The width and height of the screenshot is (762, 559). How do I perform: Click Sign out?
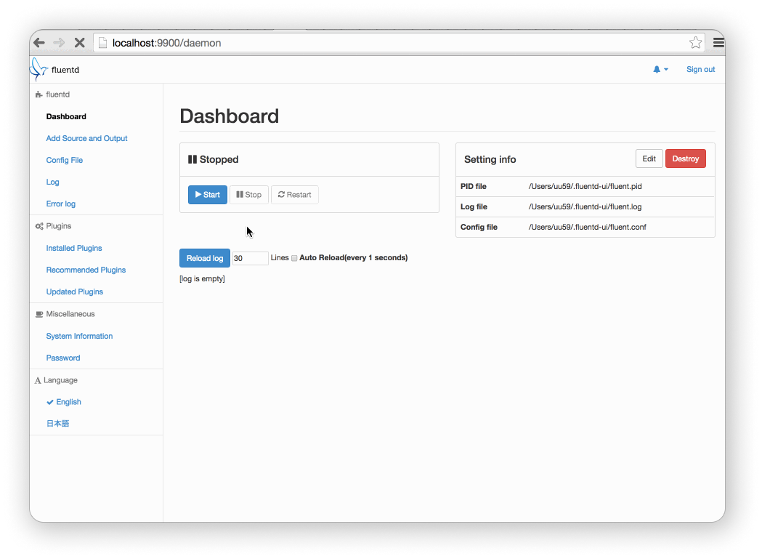pyautogui.click(x=700, y=69)
